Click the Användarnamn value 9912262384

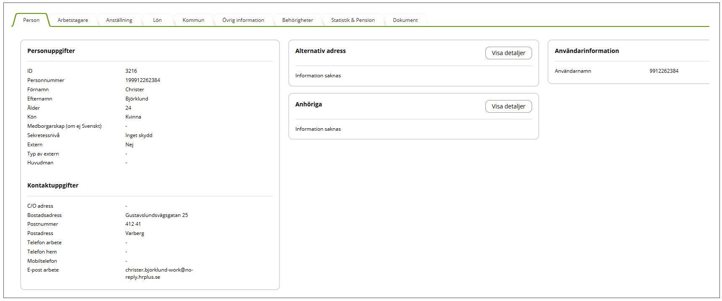tap(664, 71)
